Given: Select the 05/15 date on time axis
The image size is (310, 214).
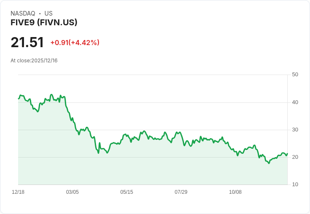Looking at the screenshot, I should (x=127, y=192).
